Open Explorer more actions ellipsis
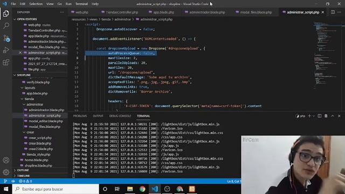Screen dimensions: 345x194 coord(62,12)
